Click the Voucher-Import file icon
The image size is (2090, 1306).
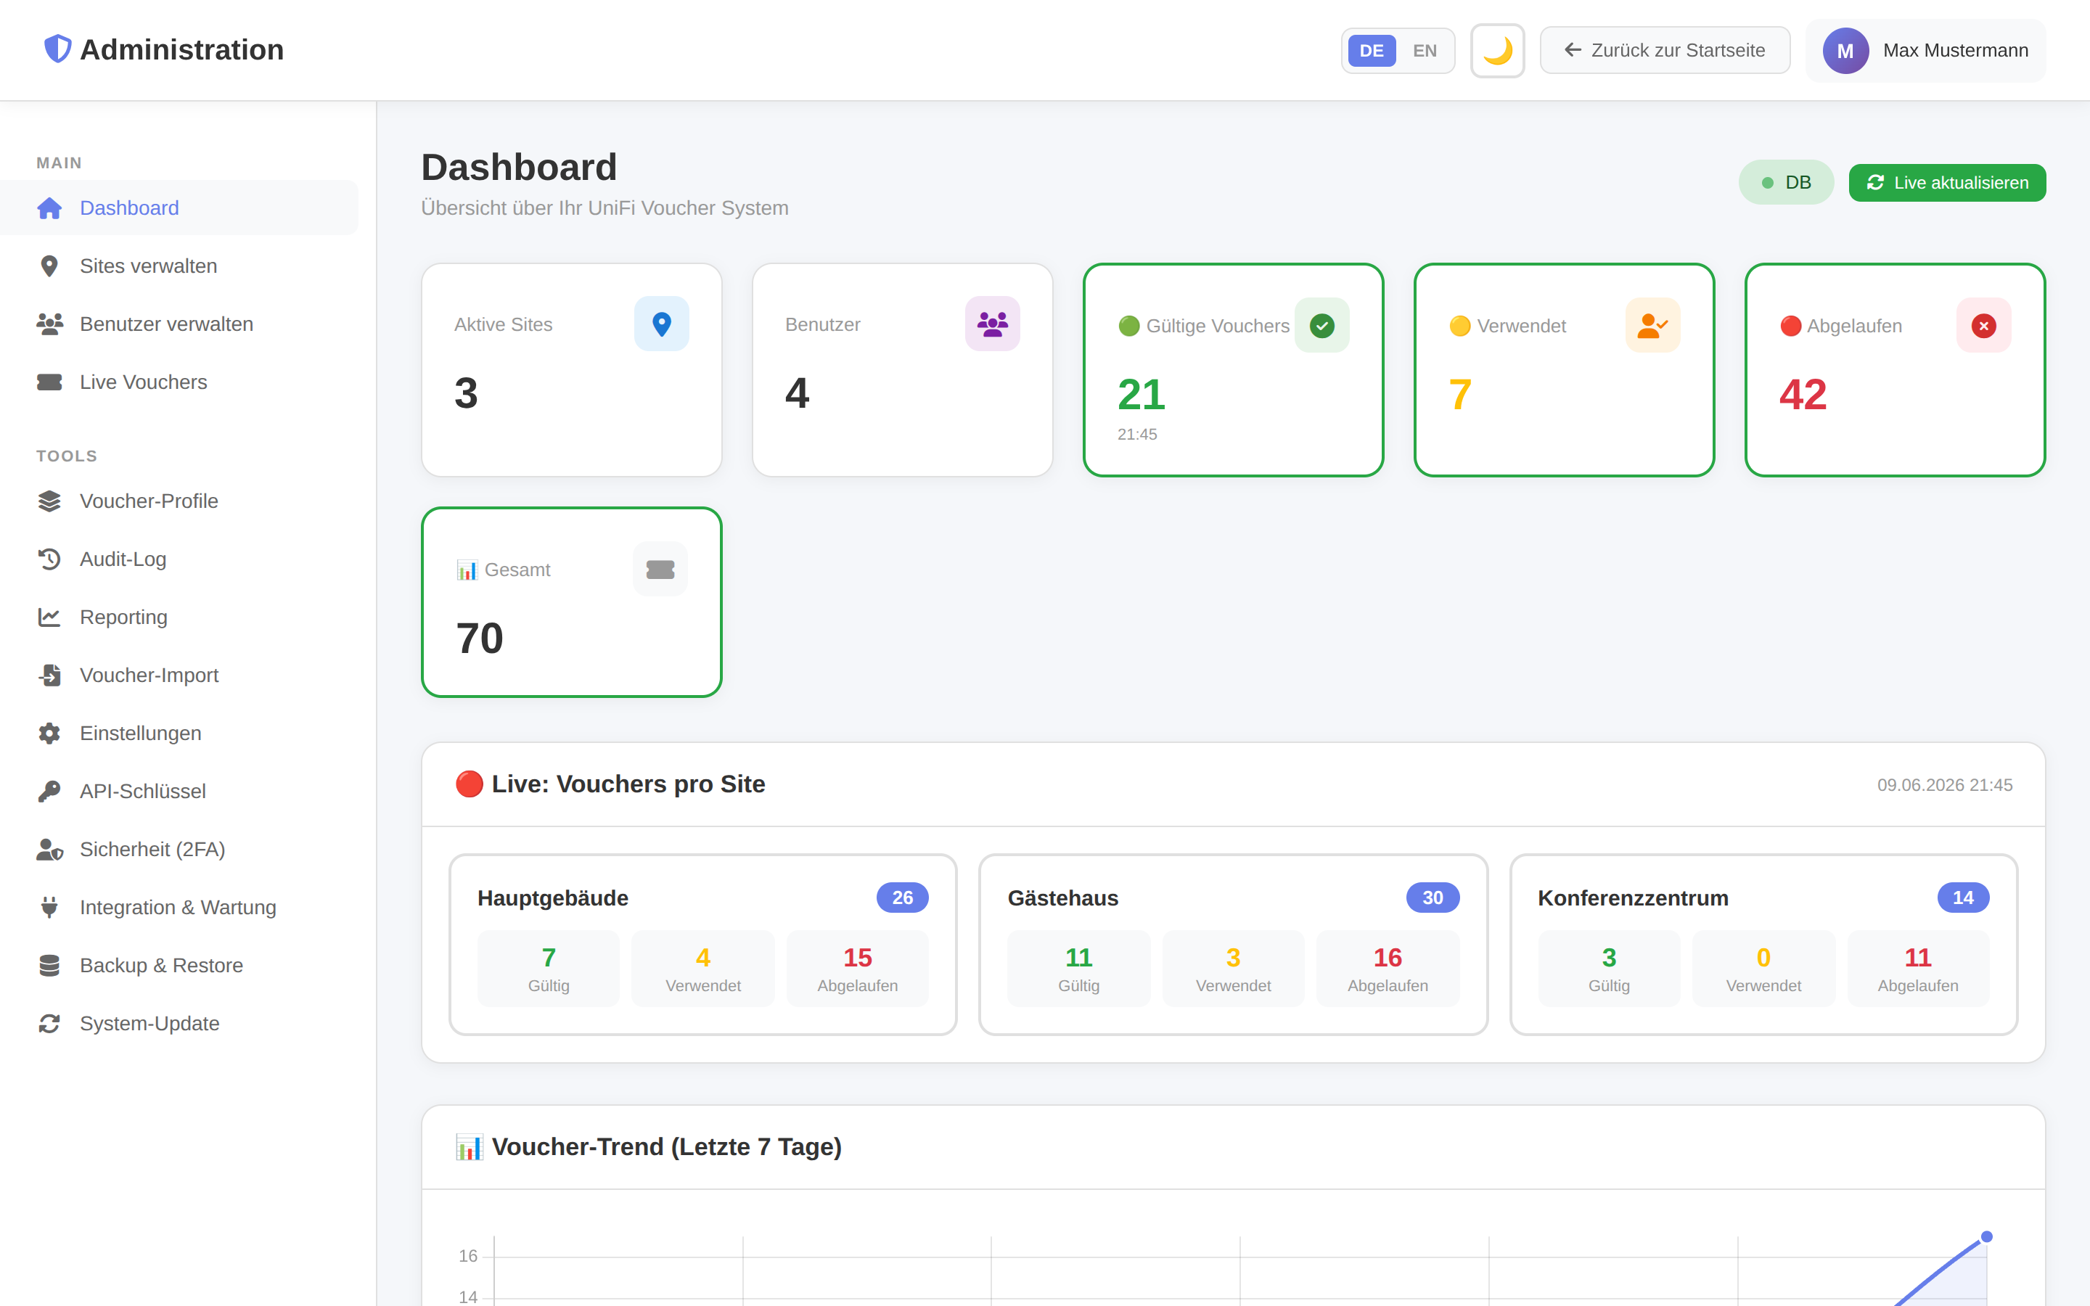[49, 675]
